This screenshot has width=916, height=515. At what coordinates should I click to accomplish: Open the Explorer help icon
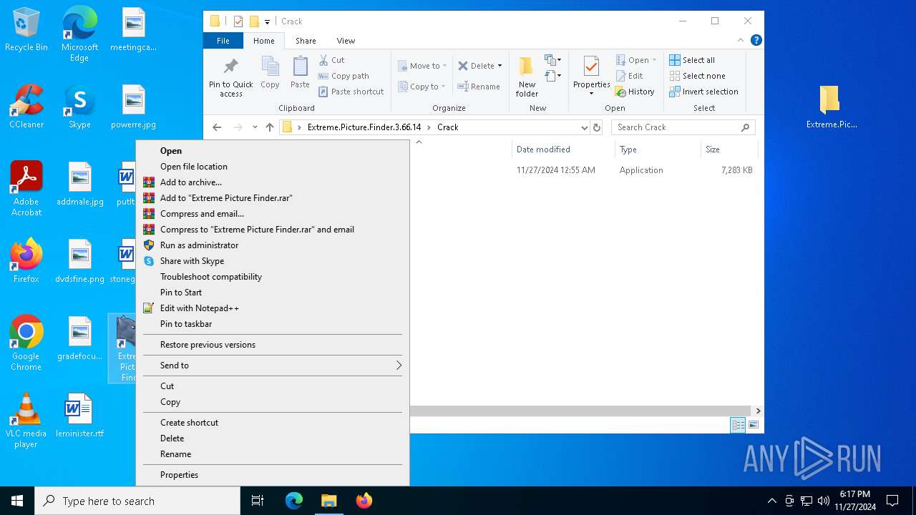pos(756,41)
